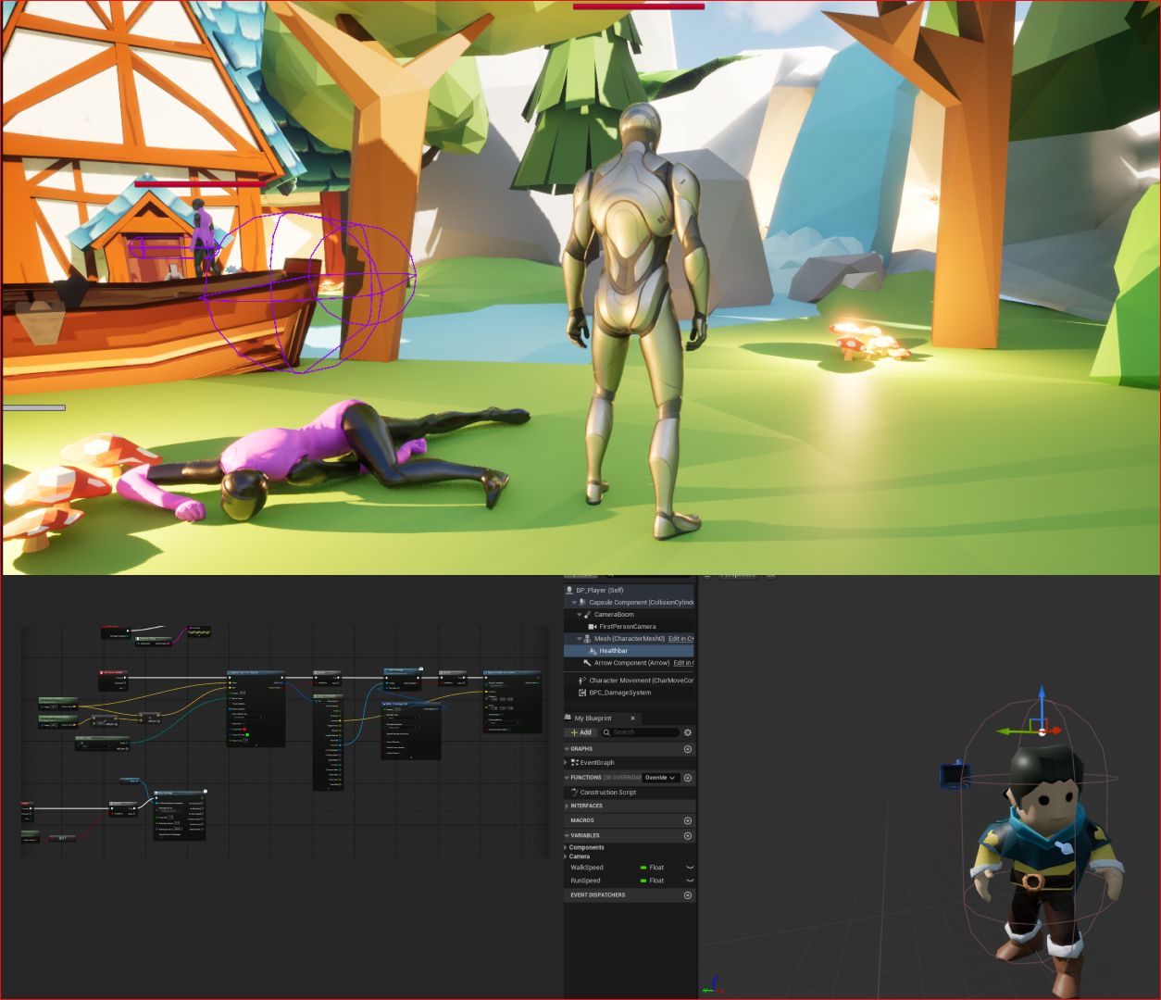
Task: Click the Add button in My Blueprint
Action: click(x=581, y=732)
